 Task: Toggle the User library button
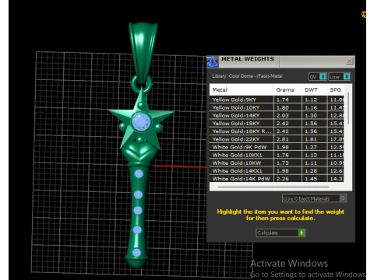coord(340,76)
